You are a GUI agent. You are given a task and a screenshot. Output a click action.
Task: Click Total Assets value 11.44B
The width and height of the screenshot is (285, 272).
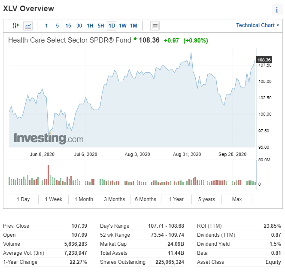point(176,253)
